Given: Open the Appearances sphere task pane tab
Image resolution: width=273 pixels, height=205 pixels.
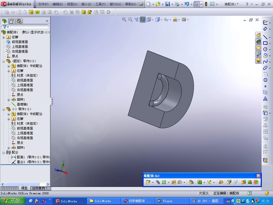Looking at the screenshot, I should click(x=258, y=61).
